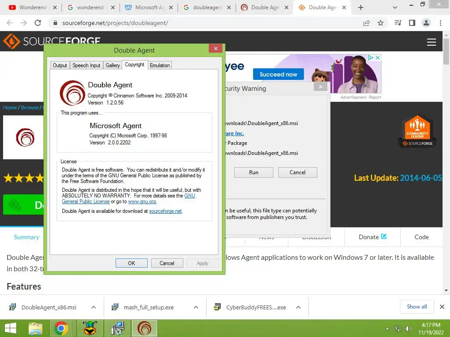This screenshot has width=450, height=337.
Task: Select the Copyright tab
Action: [x=134, y=65]
